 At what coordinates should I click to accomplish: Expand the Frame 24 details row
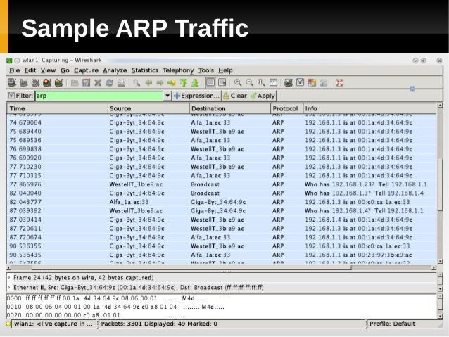(9, 278)
